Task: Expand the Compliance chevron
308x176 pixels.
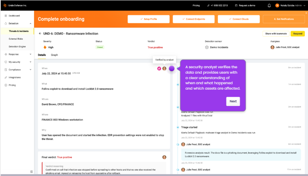Action: coord(30,70)
